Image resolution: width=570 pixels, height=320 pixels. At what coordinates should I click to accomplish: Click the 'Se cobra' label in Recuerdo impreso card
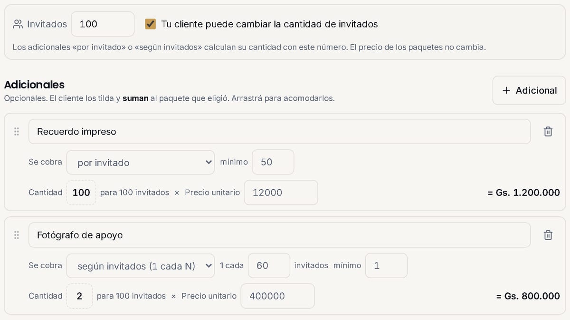pos(45,162)
